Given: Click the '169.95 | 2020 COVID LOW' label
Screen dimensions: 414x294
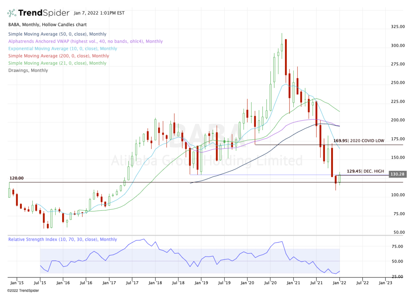Looking at the screenshot, I should [x=359, y=140].
